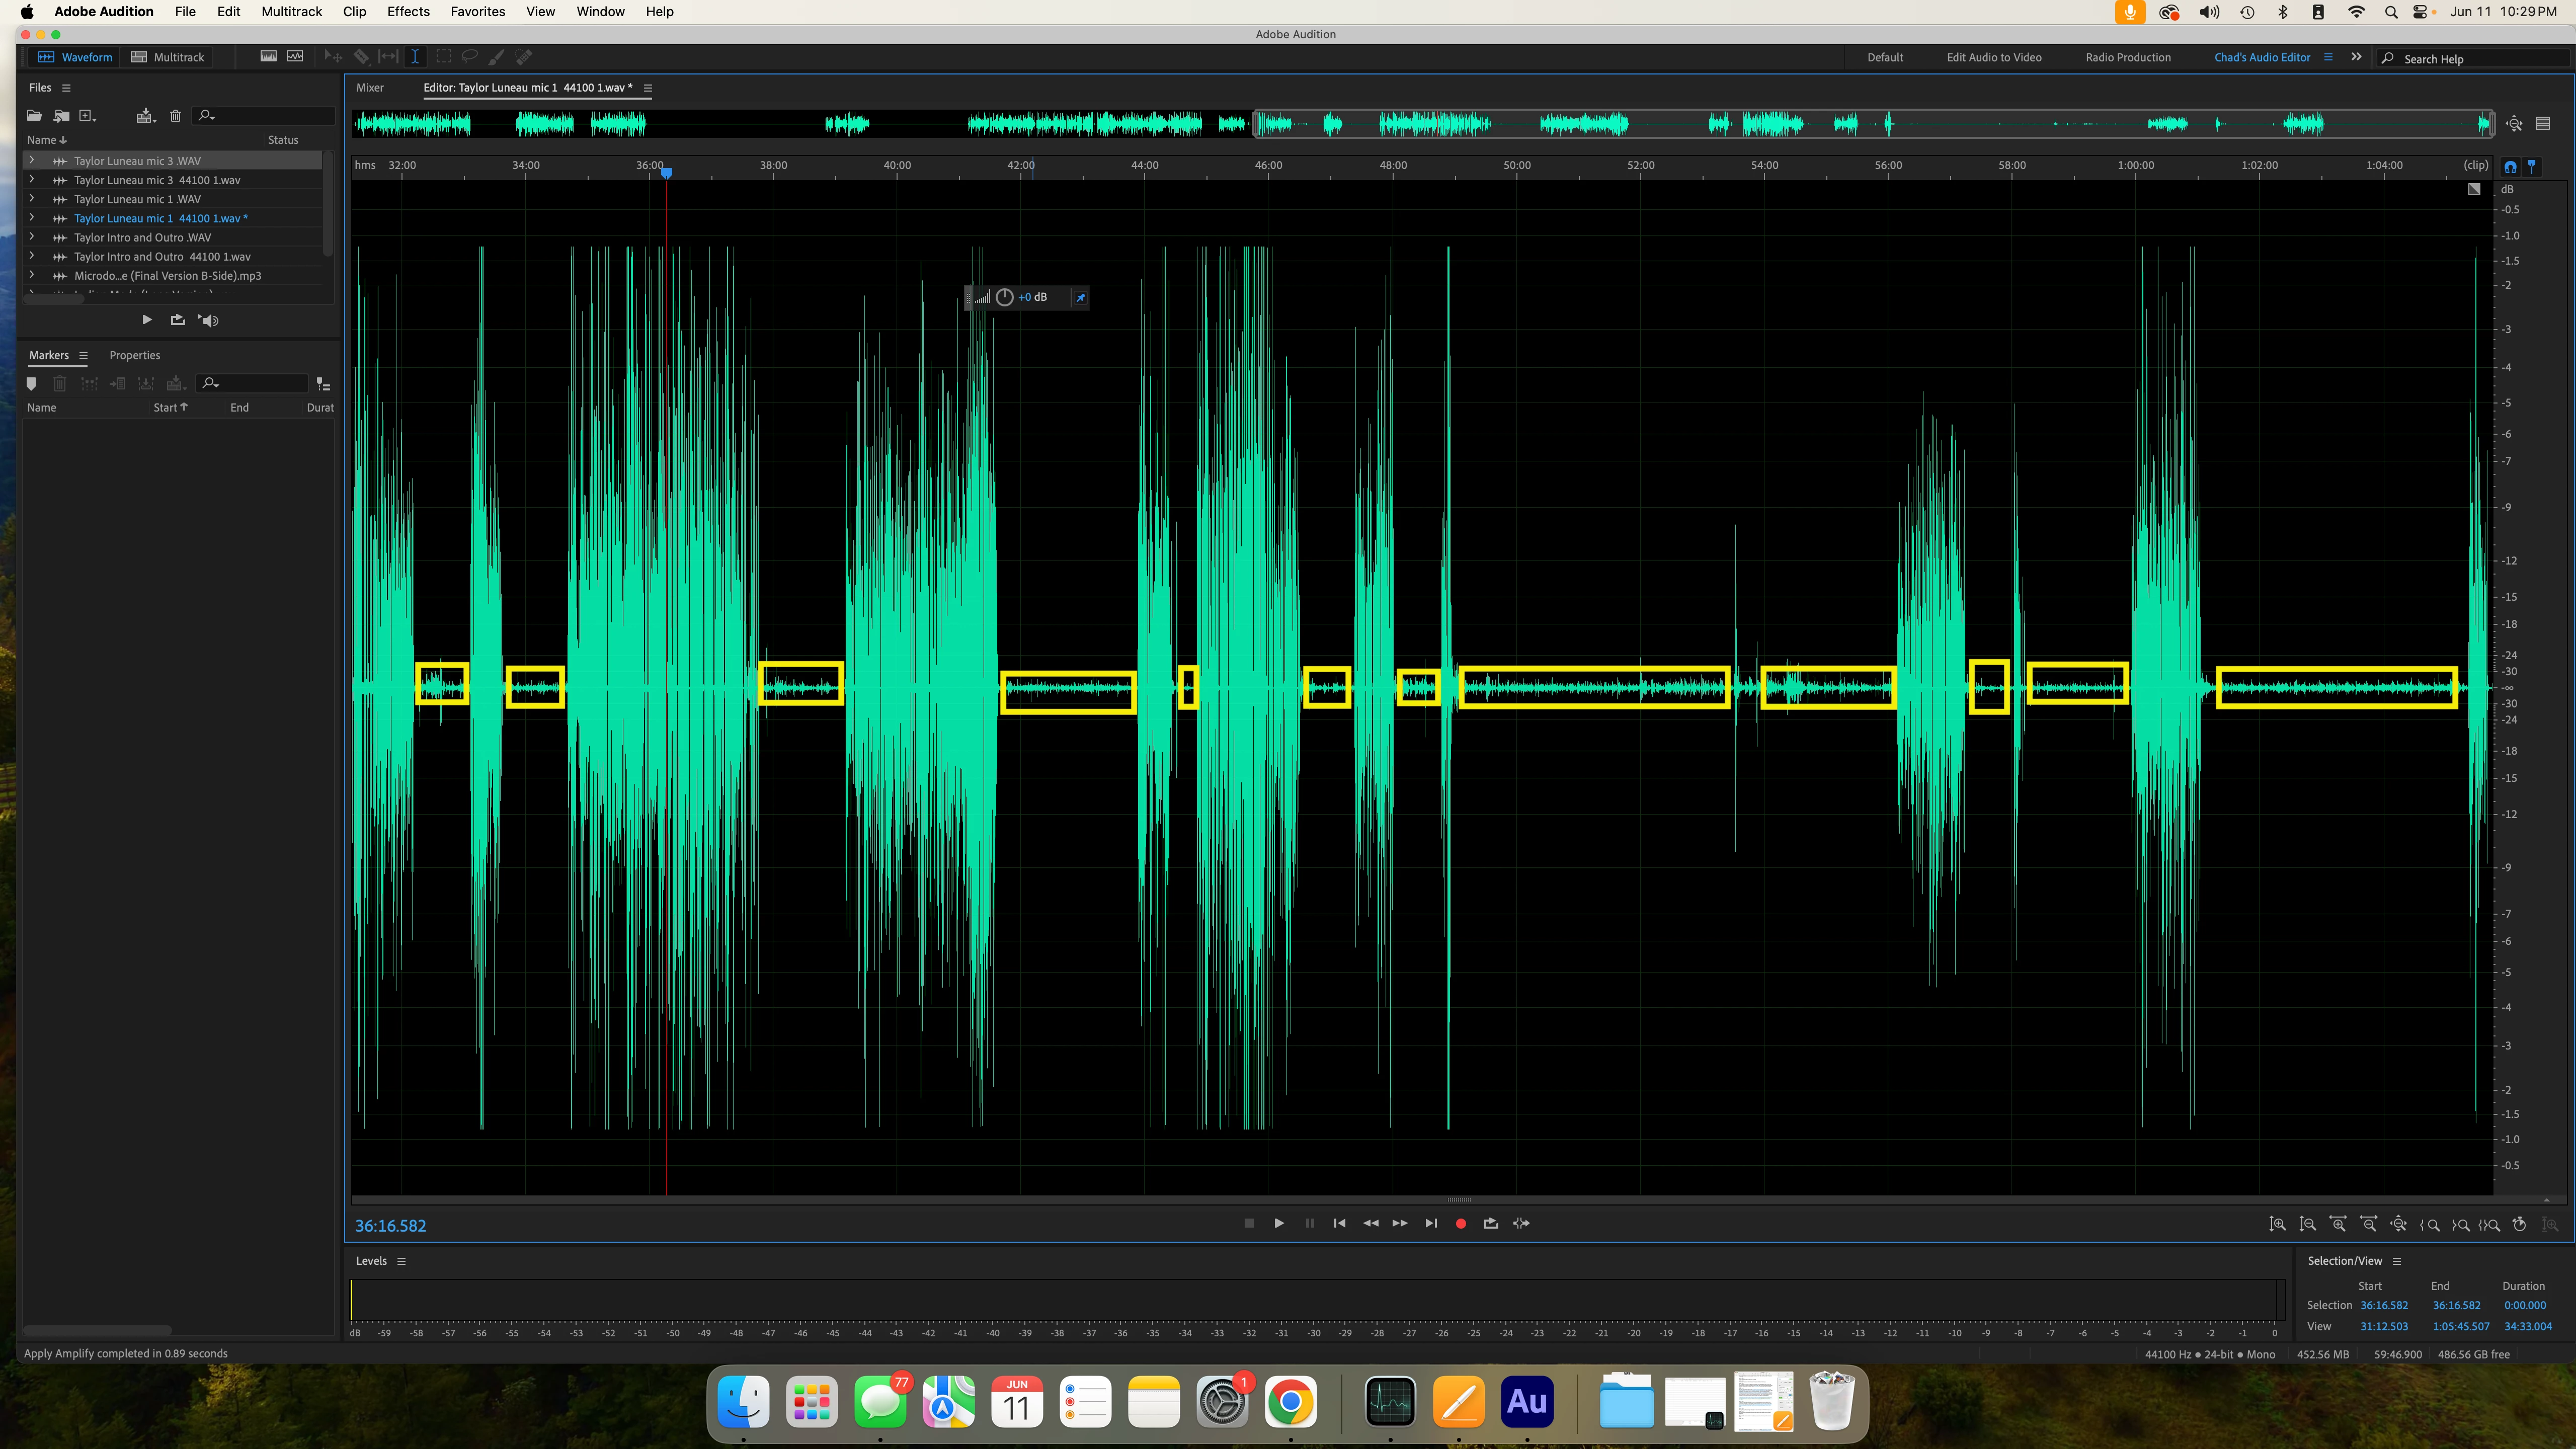Open the Effects menu
Screen dimensions: 2576x1449
click(408, 12)
